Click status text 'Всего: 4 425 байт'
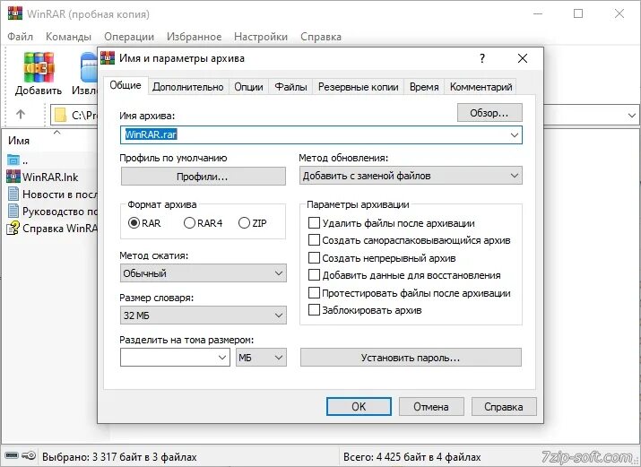 (411, 456)
